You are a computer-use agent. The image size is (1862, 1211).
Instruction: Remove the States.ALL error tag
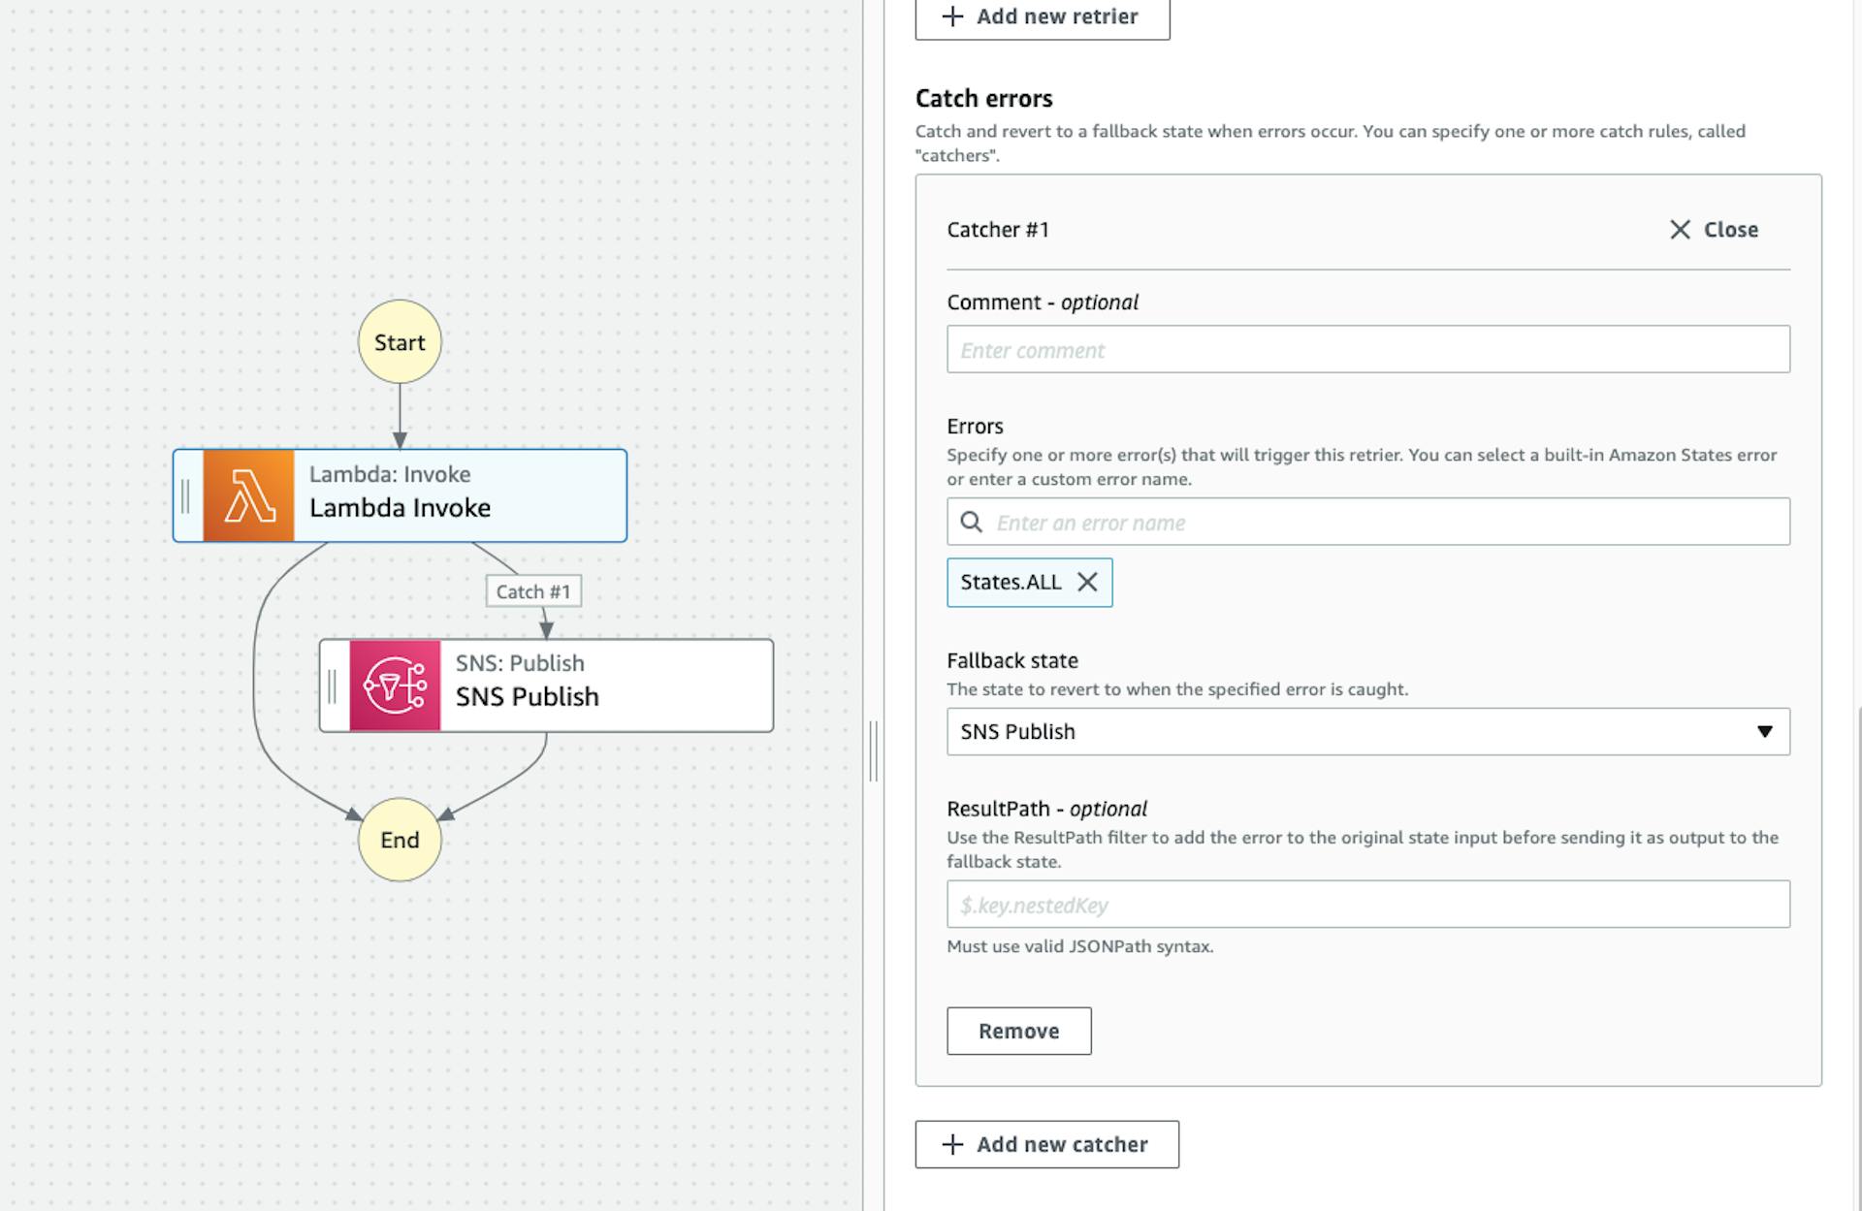[1088, 582]
